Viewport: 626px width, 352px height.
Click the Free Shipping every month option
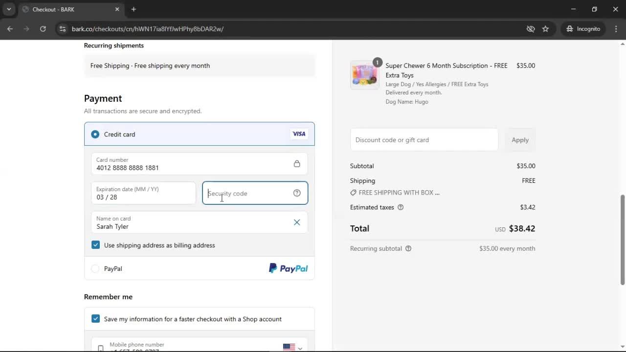pos(199,66)
